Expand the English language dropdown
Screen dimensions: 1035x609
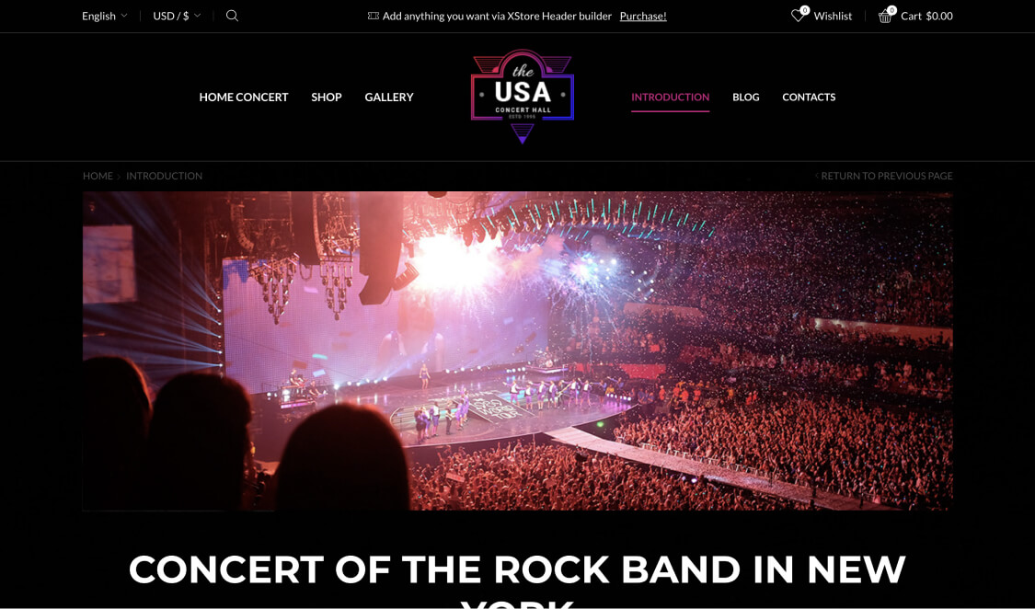(x=104, y=16)
